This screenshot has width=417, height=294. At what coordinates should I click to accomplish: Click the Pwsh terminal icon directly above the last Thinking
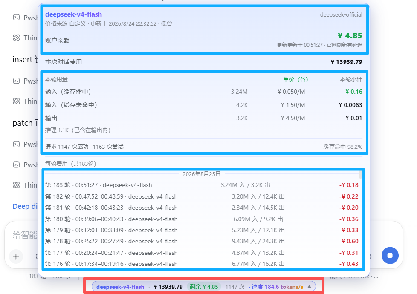coord(17,164)
